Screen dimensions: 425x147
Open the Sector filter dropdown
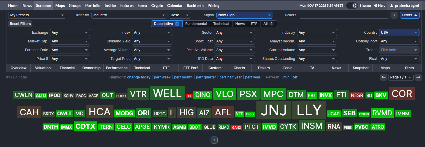[x=235, y=33]
